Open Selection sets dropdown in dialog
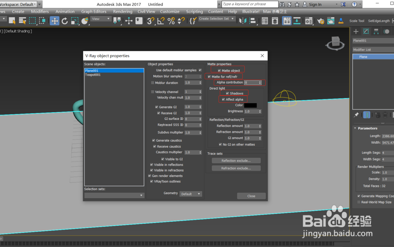Viewport: 394px width, 247px height. point(114,195)
